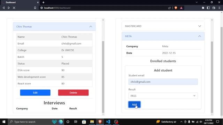The image size is (223, 125).
Task: Click the share icon in address bar
Action: tap(169, 8)
